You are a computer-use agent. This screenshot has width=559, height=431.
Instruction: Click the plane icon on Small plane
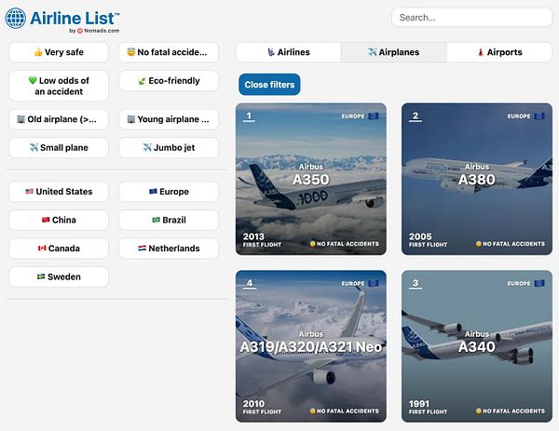click(34, 147)
